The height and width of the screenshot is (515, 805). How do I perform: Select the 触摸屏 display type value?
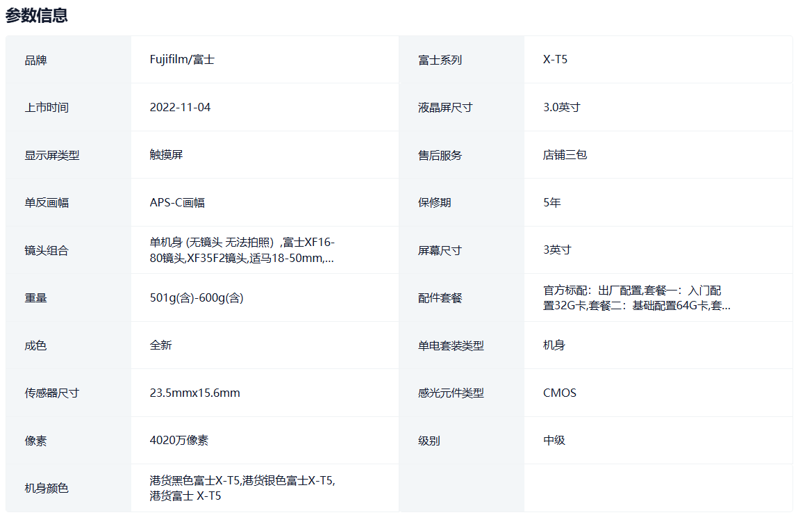pyautogui.click(x=166, y=155)
